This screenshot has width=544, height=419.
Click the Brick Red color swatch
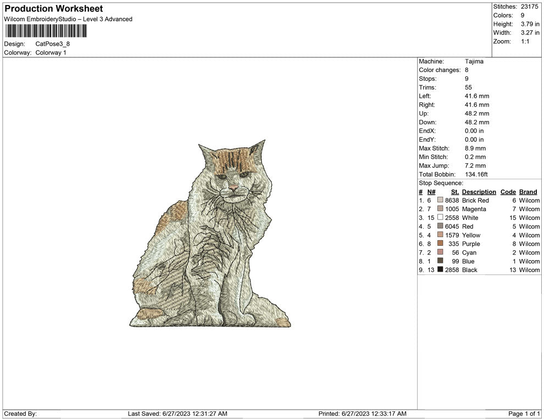pyautogui.click(x=440, y=200)
